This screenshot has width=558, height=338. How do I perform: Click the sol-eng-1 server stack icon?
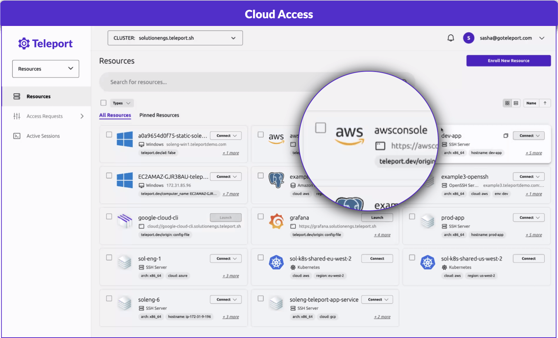pyautogui.click(x=125, y=262)
